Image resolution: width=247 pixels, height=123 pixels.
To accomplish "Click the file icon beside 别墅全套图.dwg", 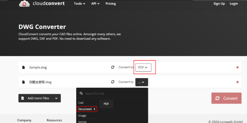I will 24,82.
